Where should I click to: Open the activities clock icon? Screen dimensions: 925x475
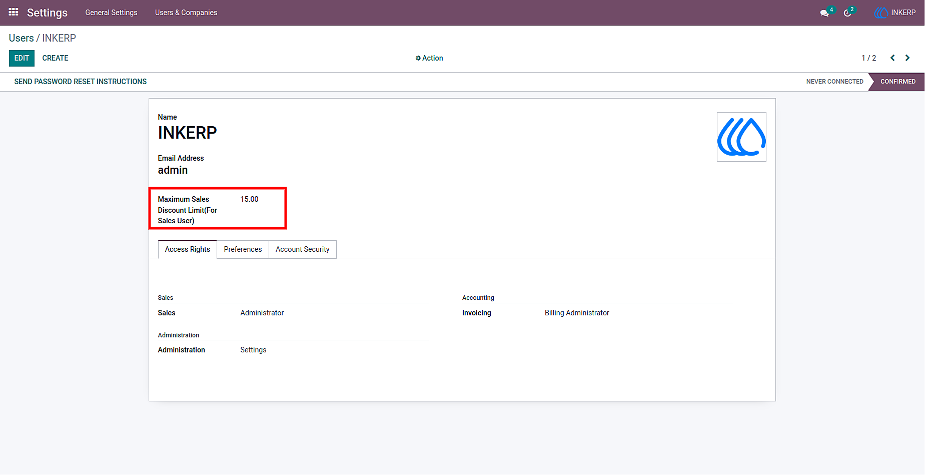tap(847, 13)
